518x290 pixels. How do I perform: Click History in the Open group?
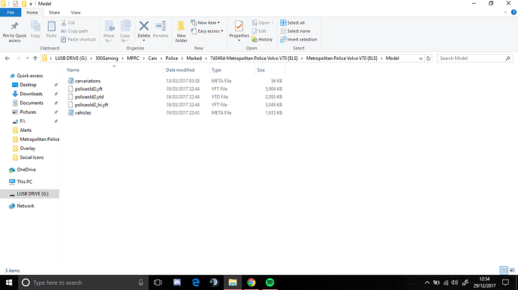coord(262,39)
